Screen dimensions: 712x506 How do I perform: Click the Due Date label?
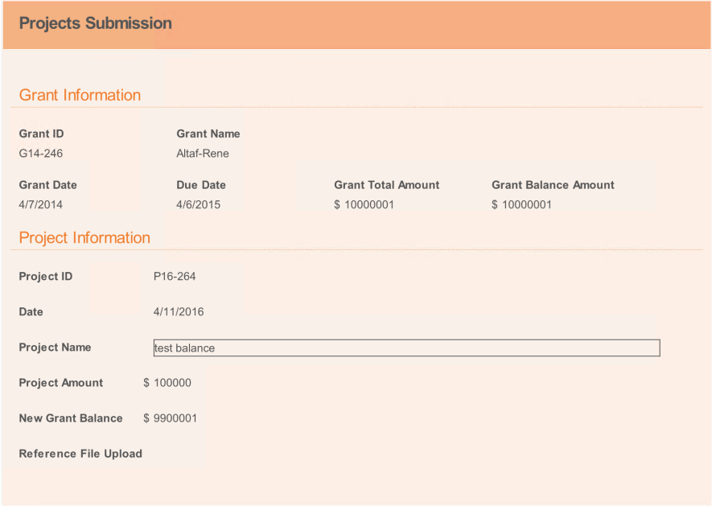click(201, 185)
